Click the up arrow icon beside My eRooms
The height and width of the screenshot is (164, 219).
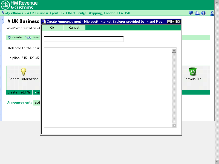[x=3, y=13]
